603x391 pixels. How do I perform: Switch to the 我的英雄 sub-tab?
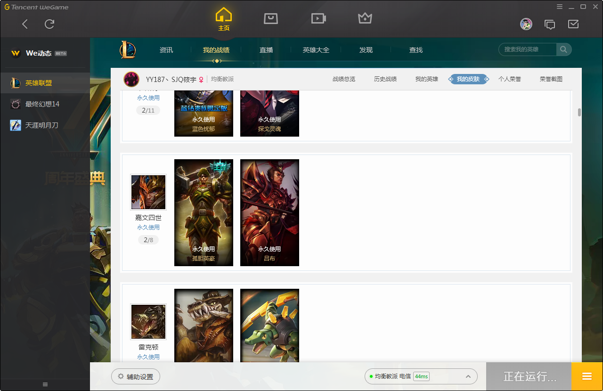coord(427,79)
